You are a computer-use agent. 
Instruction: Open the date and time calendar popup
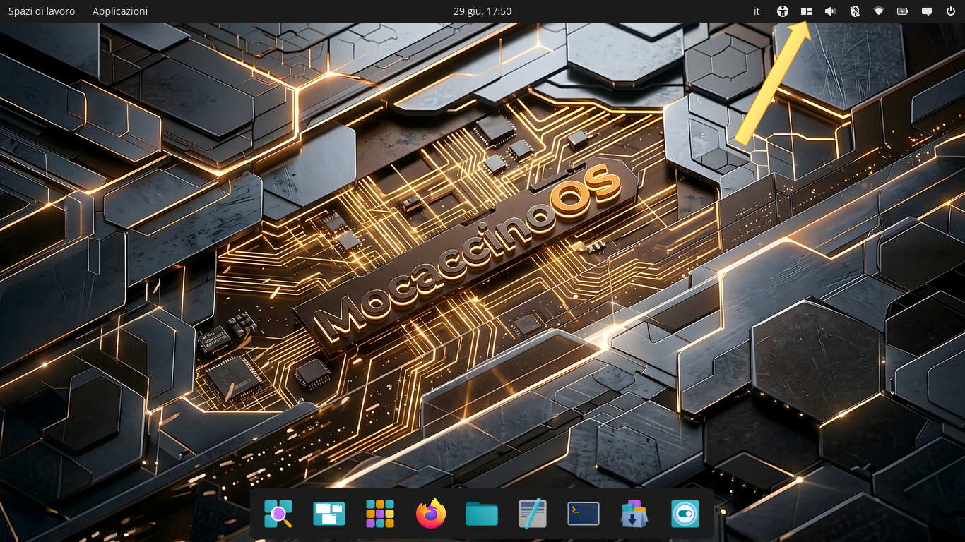[482, 11]
